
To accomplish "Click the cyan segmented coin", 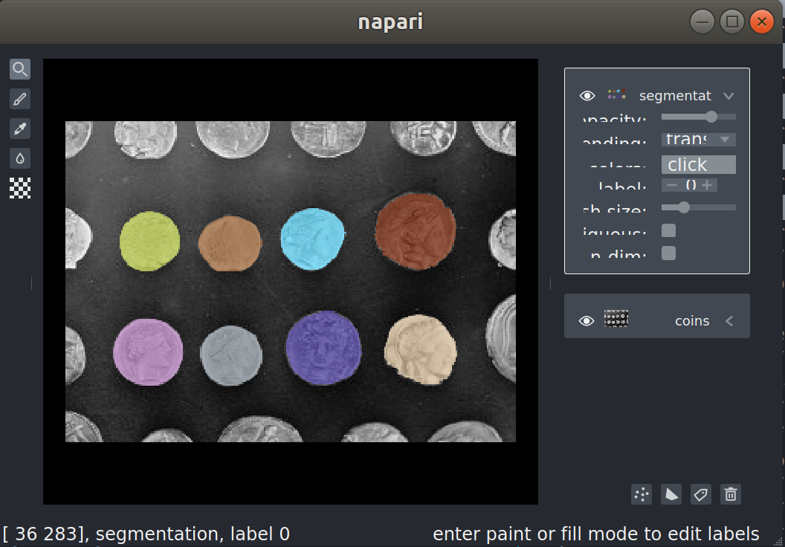I will click(x=312, y=239).
